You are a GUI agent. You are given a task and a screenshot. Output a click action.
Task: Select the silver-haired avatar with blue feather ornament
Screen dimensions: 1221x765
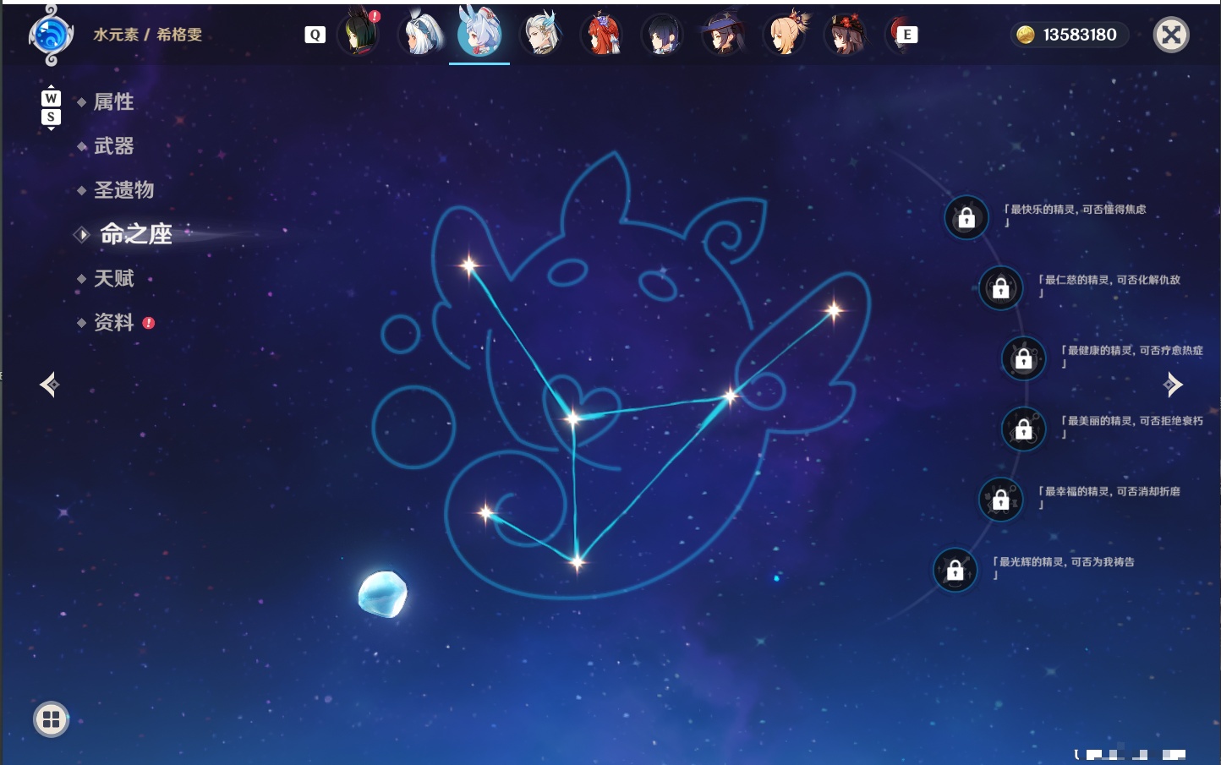(541, 34)
